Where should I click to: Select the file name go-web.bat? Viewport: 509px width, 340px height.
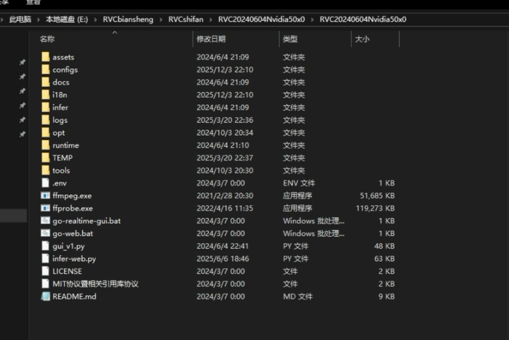click(x=73, y=233)
